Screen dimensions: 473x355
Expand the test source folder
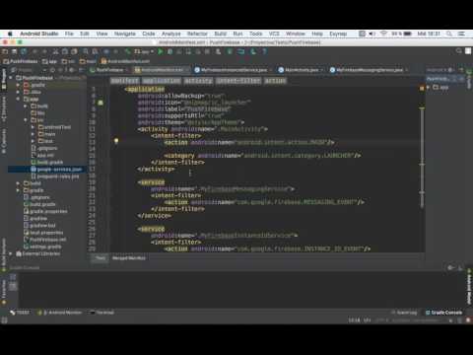tap(33, 141)
